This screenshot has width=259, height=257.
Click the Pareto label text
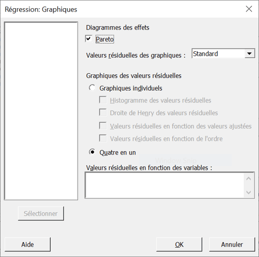coord(105,39)
